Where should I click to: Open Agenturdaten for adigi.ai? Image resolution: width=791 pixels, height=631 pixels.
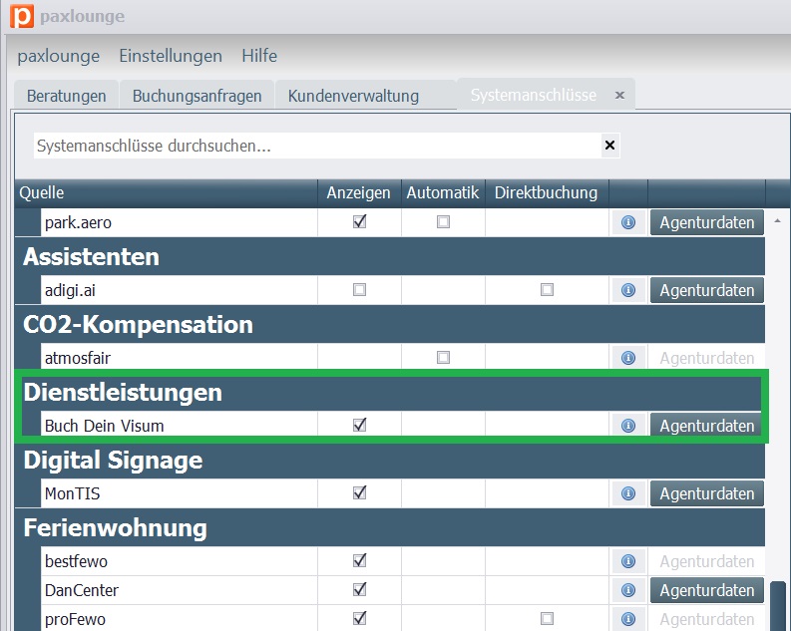point(707,290)
